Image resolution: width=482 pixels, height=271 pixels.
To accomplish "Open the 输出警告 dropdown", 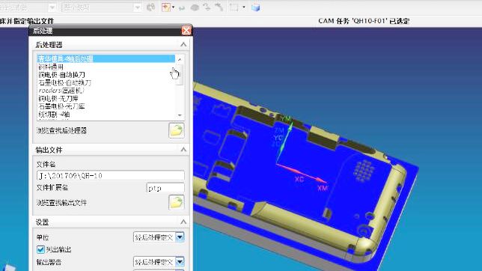I will pyautogui.click(x=180, y=262).
